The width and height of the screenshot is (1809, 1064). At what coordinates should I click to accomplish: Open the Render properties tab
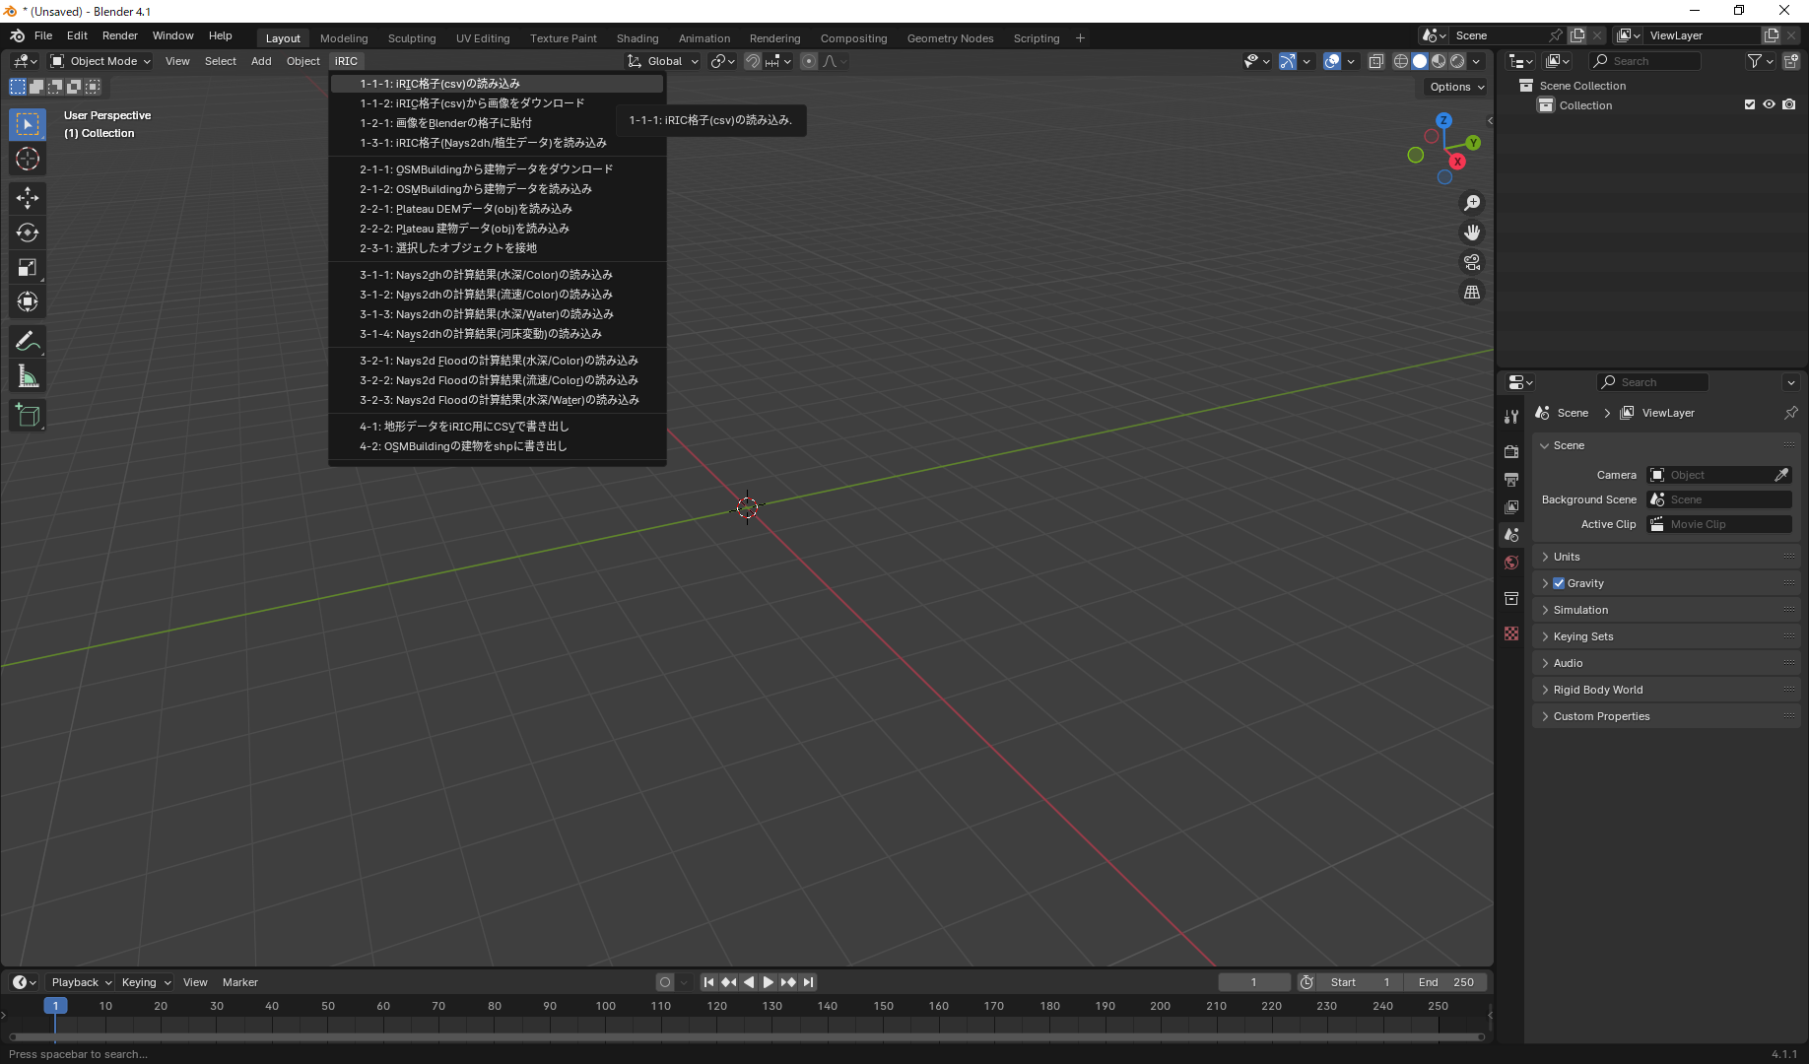point(1511,451)
